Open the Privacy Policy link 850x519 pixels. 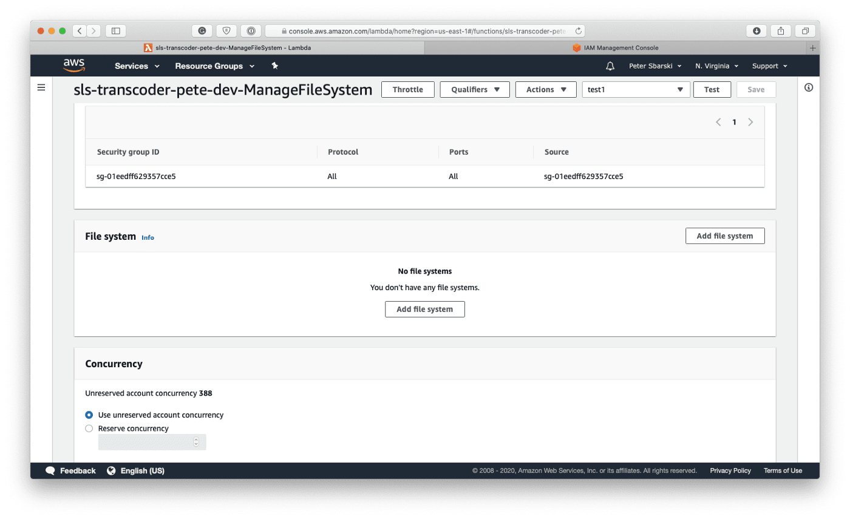(x=730, y=470)
